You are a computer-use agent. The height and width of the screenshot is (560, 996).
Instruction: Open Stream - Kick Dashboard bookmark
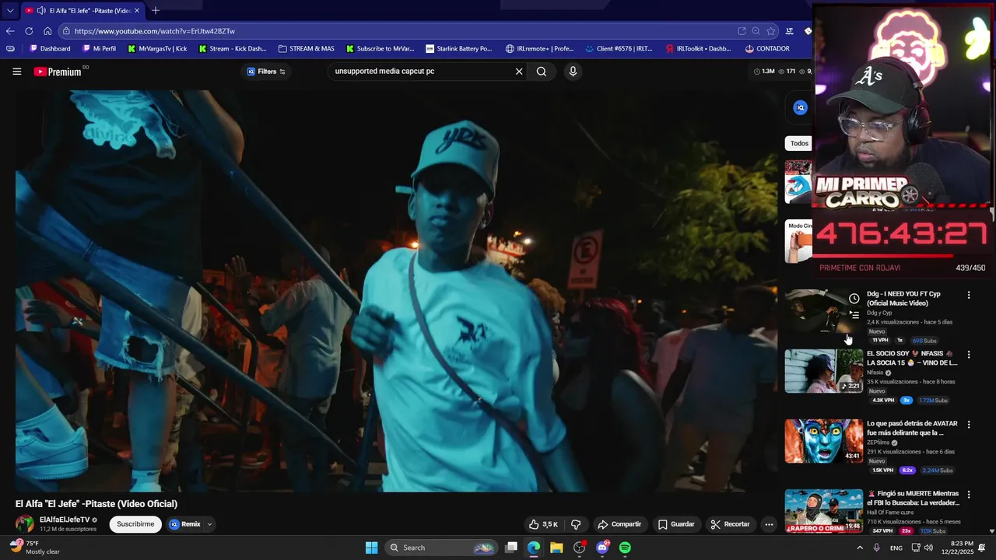click(233, 48)
